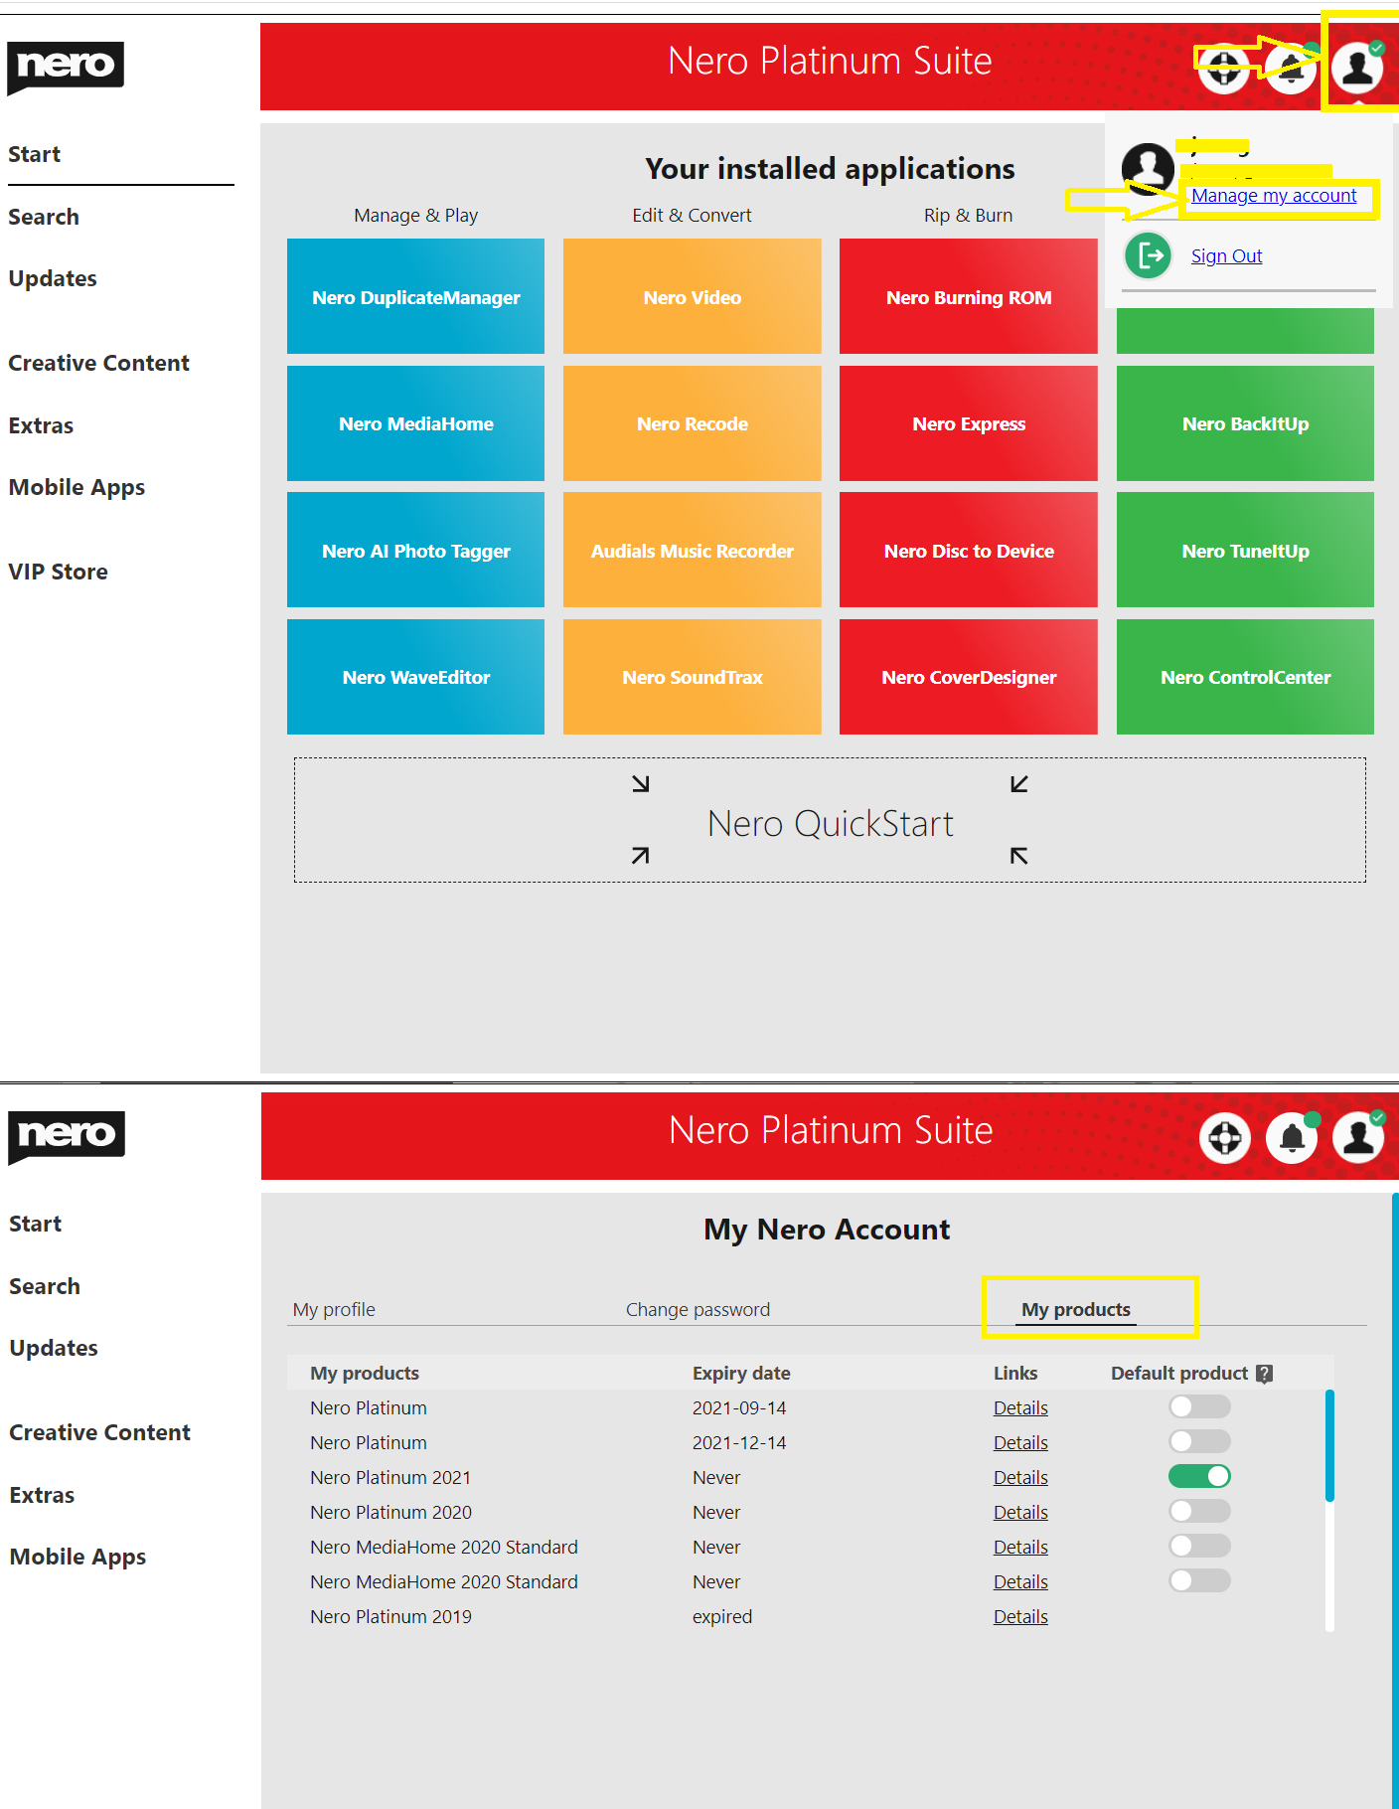
Task: Select Start in bottom sidebar
Action: click(36, 1225)
